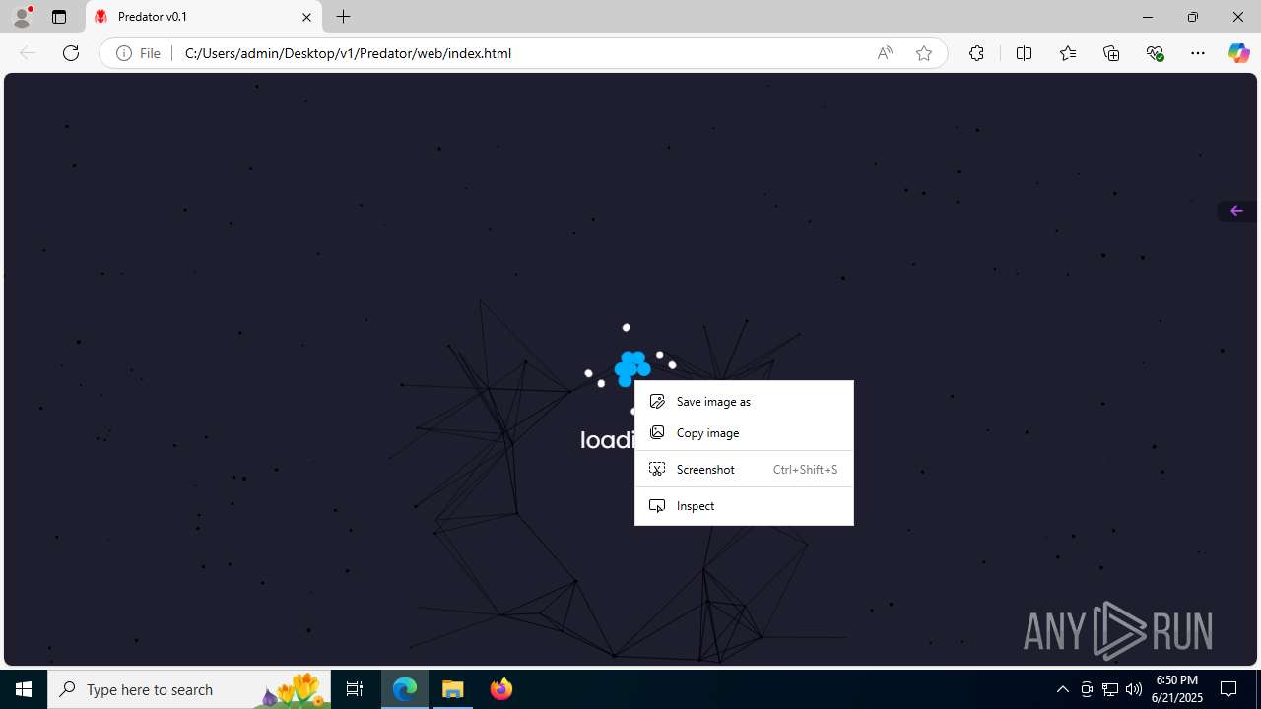The width and height of the screenshot is (1261, 709).
Task: Open the notification center
Action: point(1228,689)
